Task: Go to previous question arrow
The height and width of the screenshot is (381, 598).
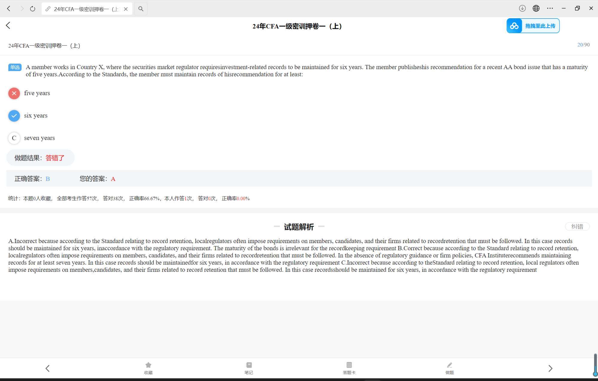Action: pyautogui.click(x=48, y=368)
